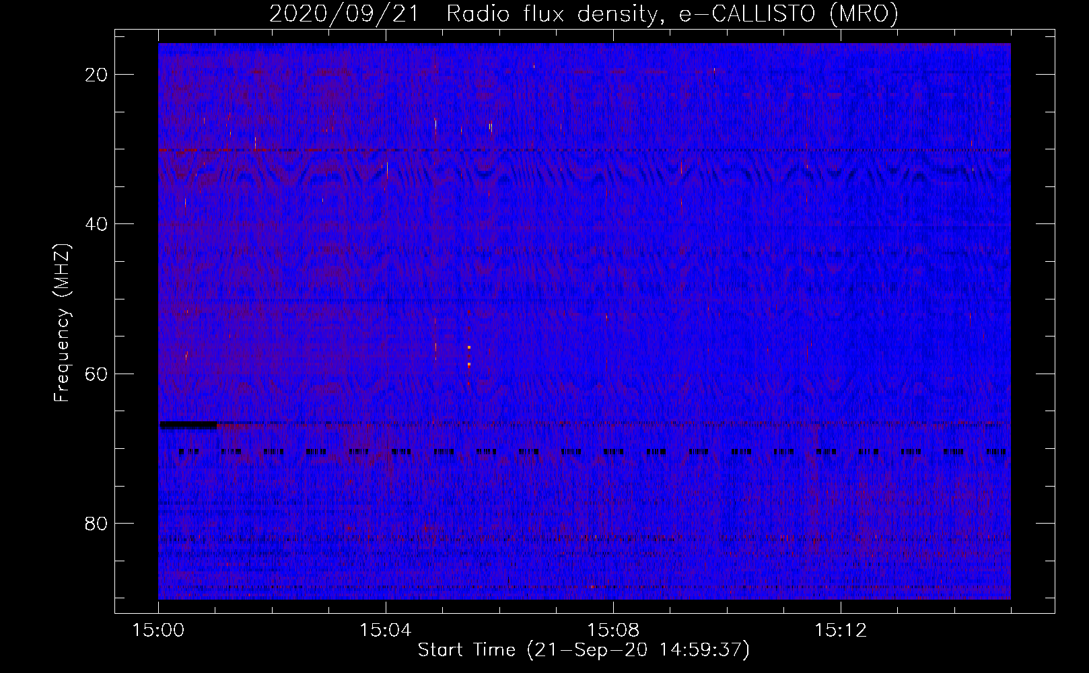Click the plot title "2020/09/21 Radio flux density, e-CALLISTO (MRO)"
The image size is (1089, 673).
[584, 13]
